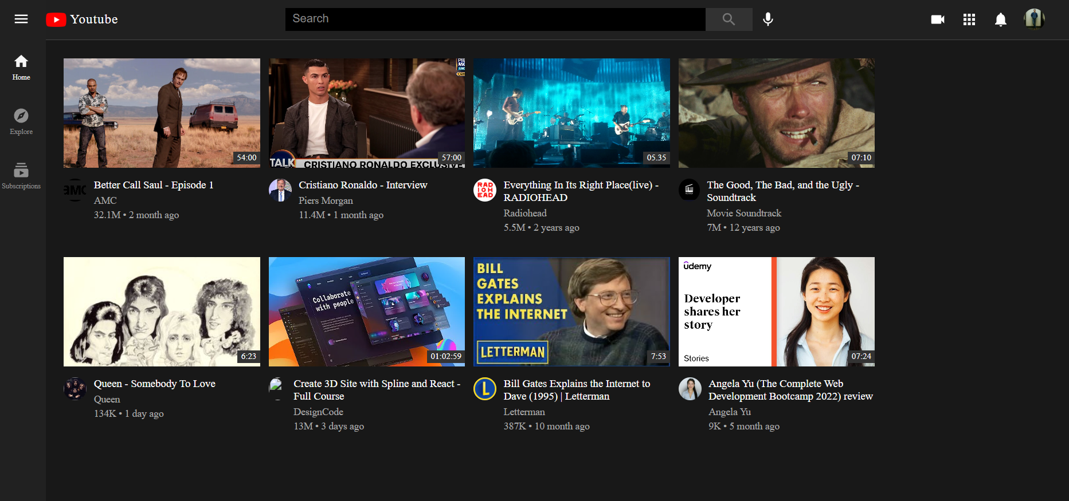
Task: Open Bill Gates Explains the Internet title
Action: [x=577, y=390]
